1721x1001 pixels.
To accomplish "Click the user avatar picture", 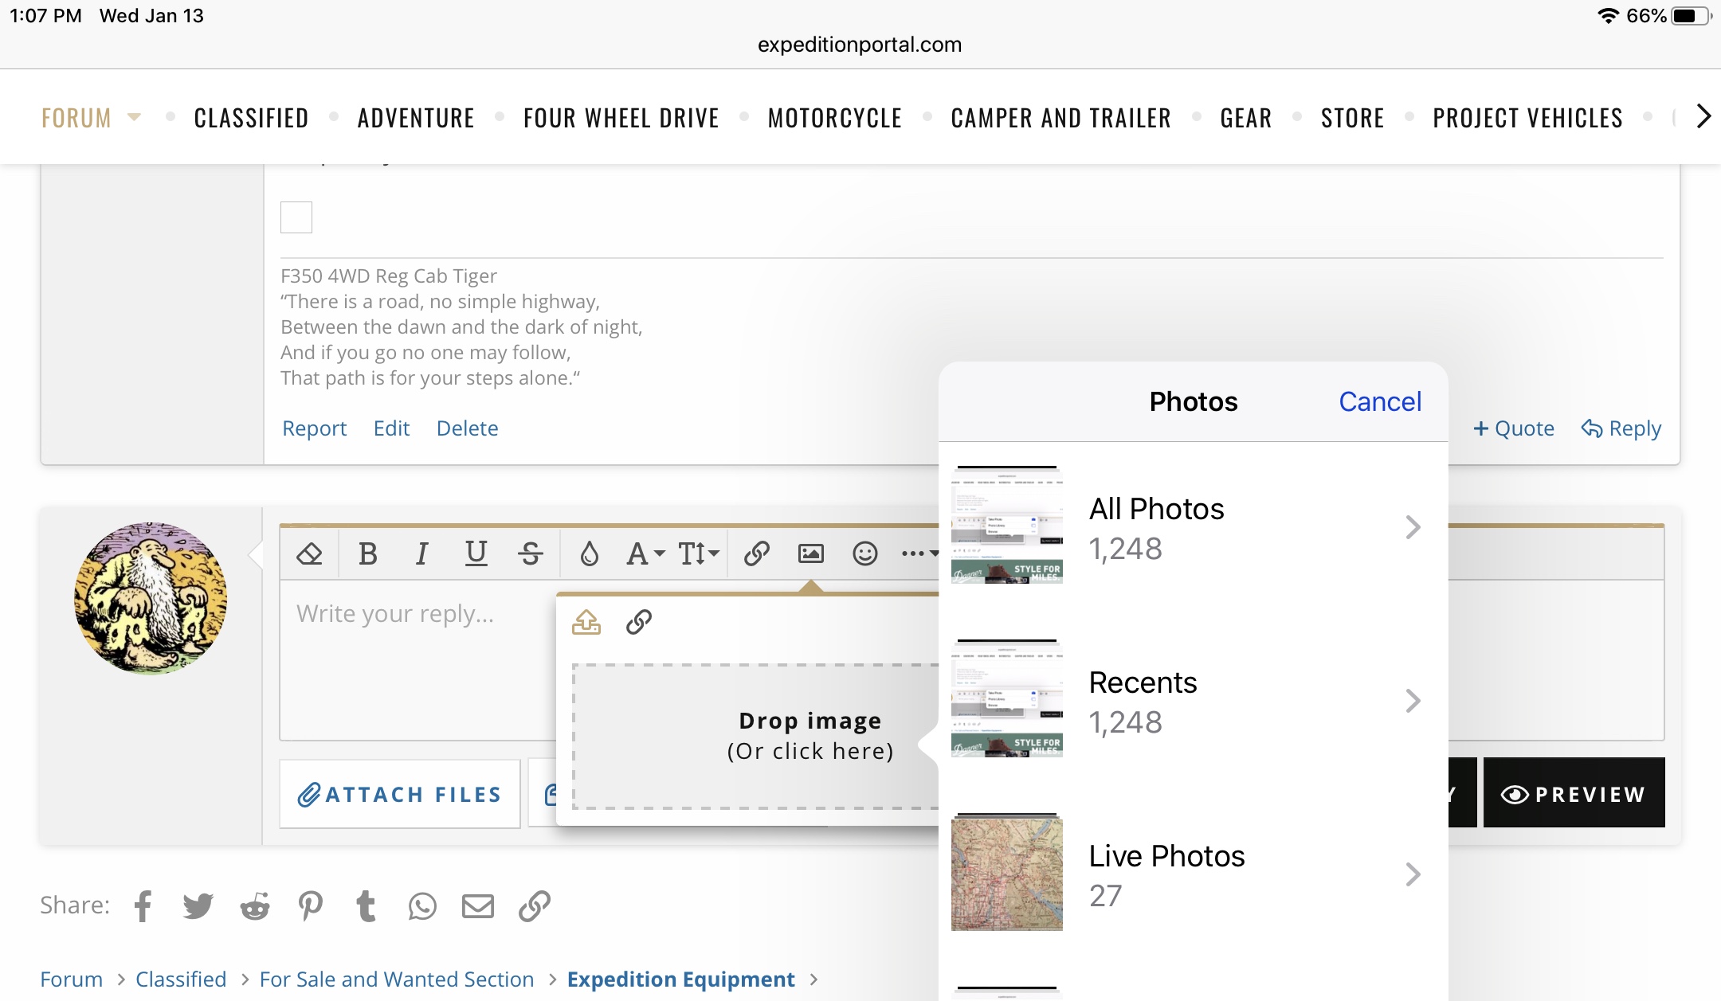I will click(151, 598).
